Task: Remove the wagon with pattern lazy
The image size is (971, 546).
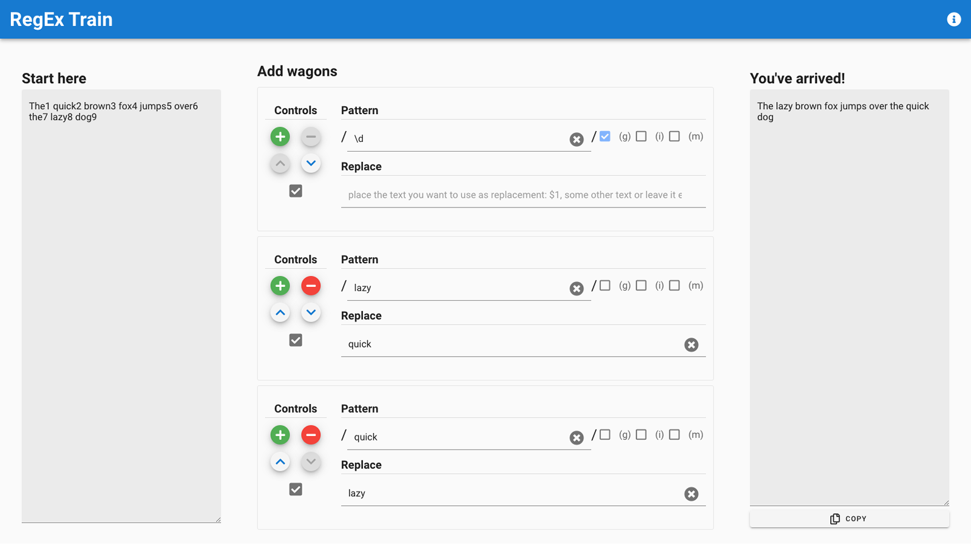Action: (311, 286)
